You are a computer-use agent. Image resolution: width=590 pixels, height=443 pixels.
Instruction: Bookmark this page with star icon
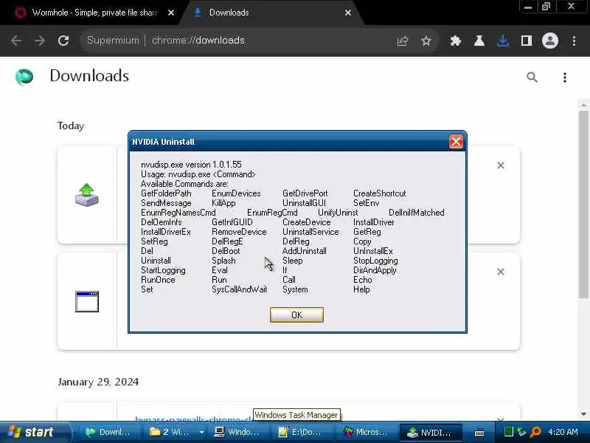tap(426, 41)
